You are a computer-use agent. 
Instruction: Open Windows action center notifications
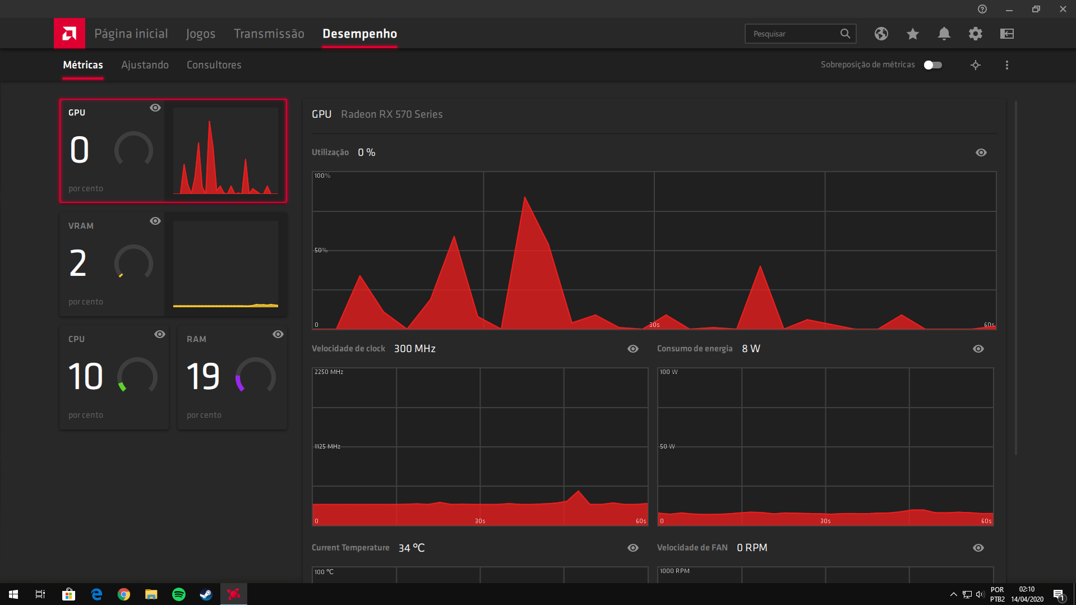pos(1059,594)
